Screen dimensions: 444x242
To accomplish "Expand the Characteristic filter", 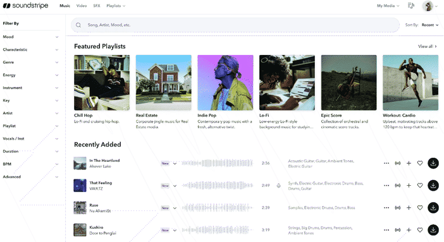I will click(x=30, y=49).
